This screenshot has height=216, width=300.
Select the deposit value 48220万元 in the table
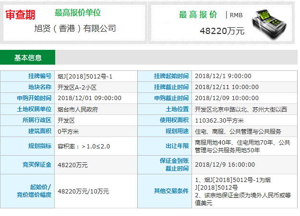pyautogui.click(x=72, y=165)
